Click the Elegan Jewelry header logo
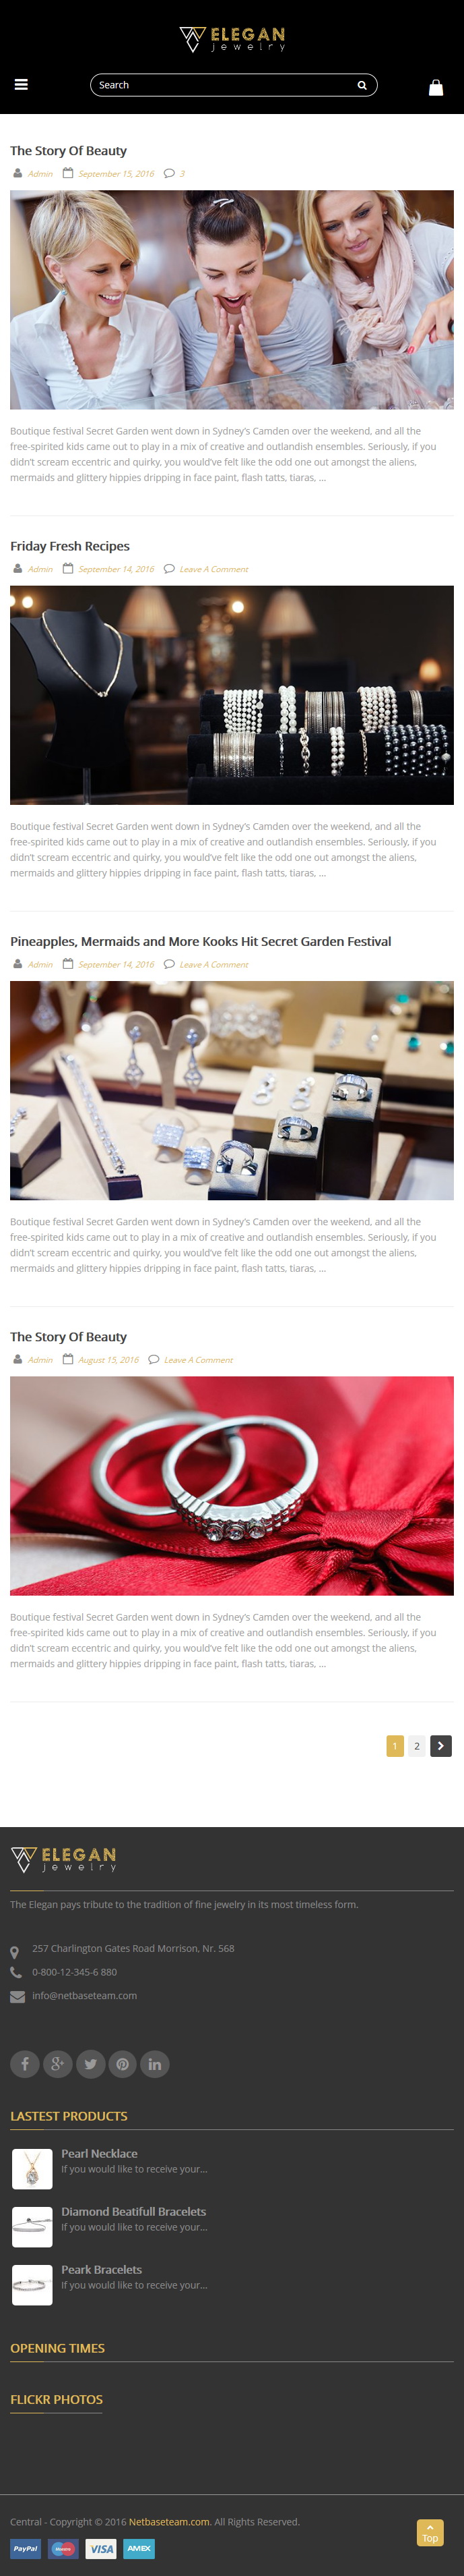This screenshot has width=464, height=2576. pyautogui.click(x=232, y=39)
